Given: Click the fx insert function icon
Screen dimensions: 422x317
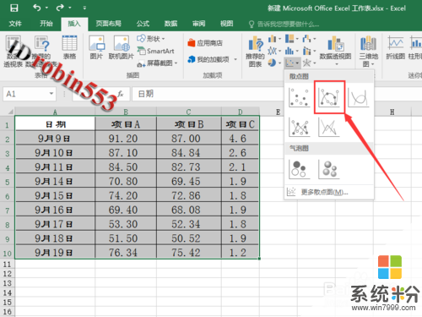Looking at the screenshot, I should tap(121, 94).
